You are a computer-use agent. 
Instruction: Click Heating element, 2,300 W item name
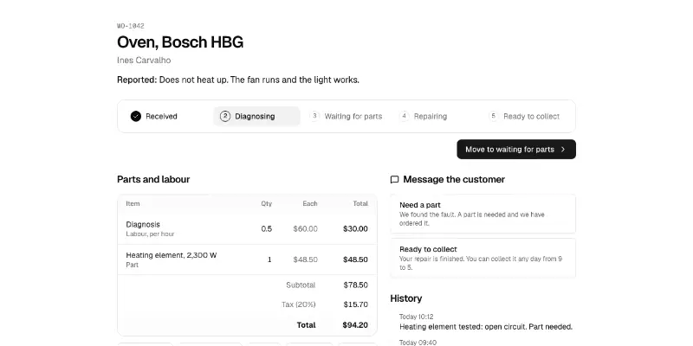pyautogui.click(x=172, y=255)
